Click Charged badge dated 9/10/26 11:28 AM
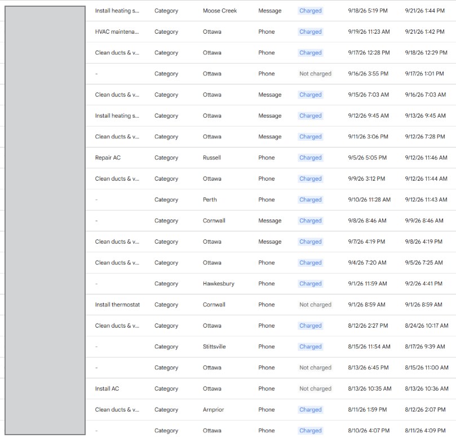Screen dimensions: 456x438 pos(311,199)
